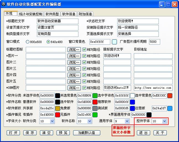Image resolution: width=179 pixels, height=142 pixels.
Task: Click the application icon in the title bar
Action: [4, 4]
